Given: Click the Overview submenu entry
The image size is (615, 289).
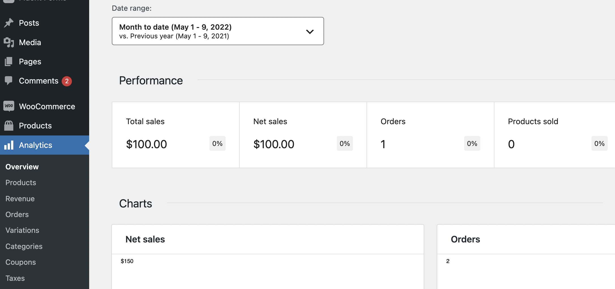Looking at the screenshot, I should tap(22, 167).
